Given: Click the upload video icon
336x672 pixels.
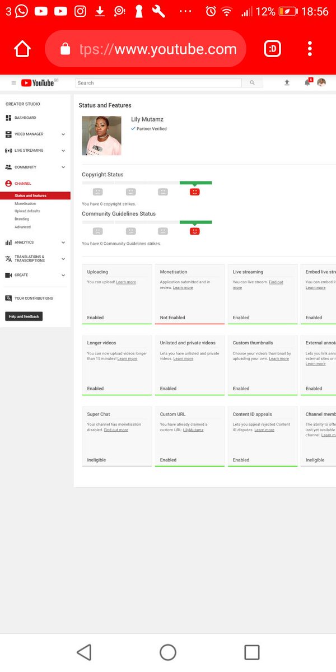Looking at the screenshot, I should pyautogui.click(x=287, y=83).
